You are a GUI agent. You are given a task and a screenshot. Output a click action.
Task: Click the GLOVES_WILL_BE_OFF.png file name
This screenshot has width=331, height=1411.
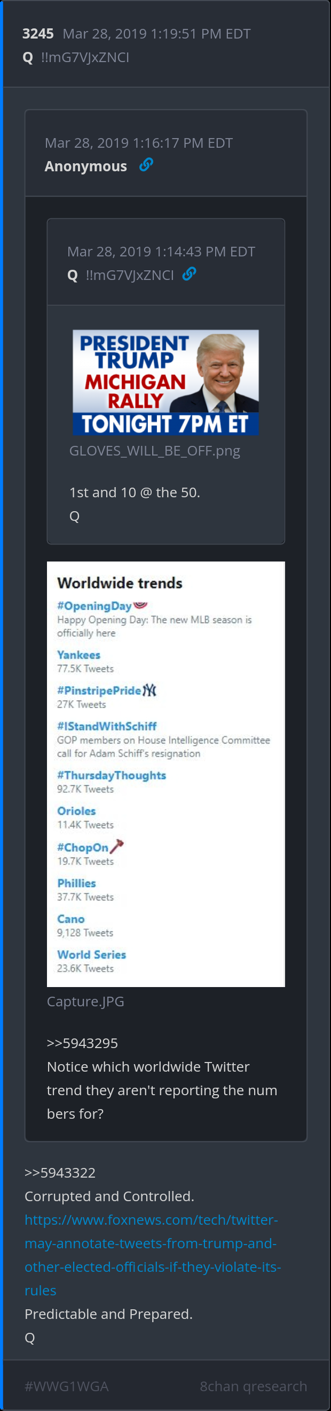[x=155, y=451]
